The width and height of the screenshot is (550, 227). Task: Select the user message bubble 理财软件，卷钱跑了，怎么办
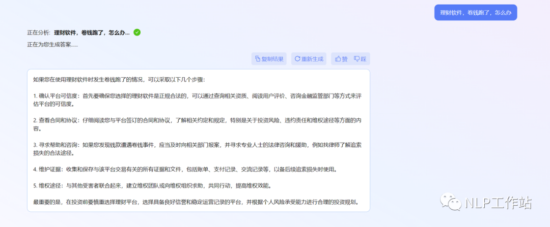coord(476,13)
